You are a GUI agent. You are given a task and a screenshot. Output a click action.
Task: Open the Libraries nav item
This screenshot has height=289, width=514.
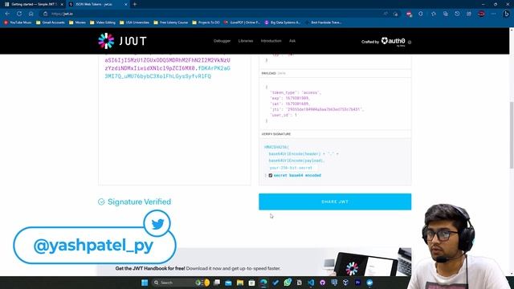pyautogui.click(x=246, y=41)
